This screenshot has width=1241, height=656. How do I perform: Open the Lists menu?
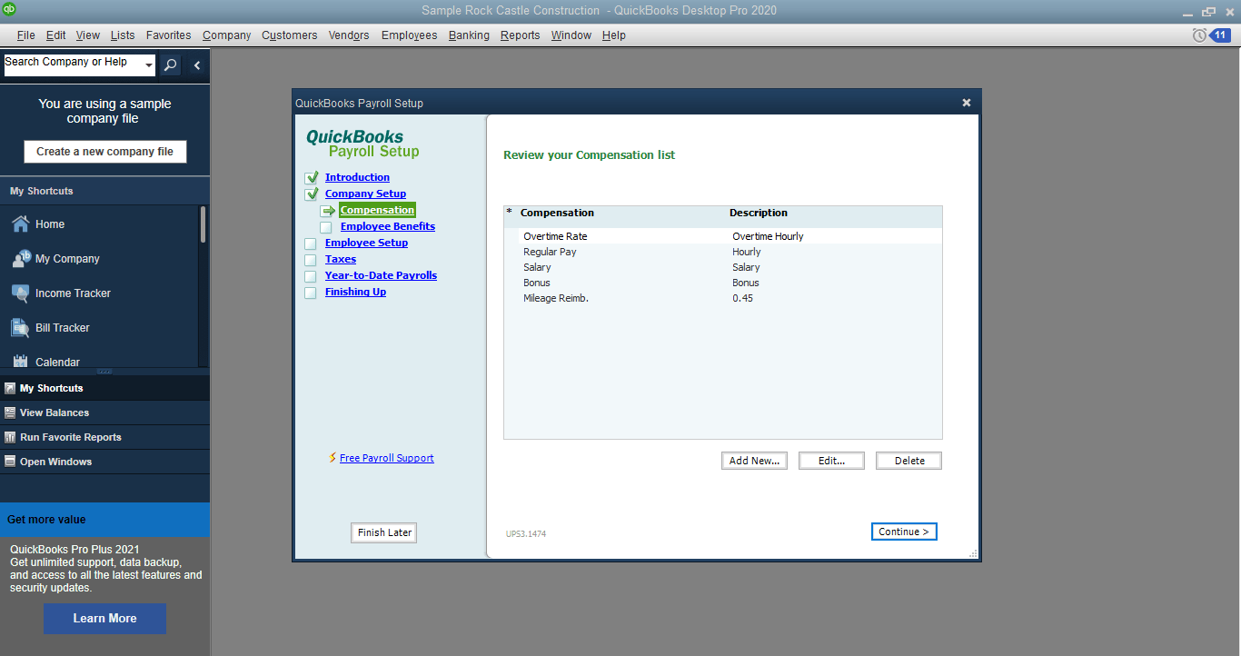click(x=123, y=35)
